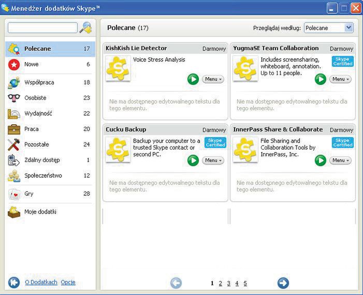This screenshot has width=363, height=295.
Task: Open the Gry playing cards icon
Action: click(x=14, y=194)
